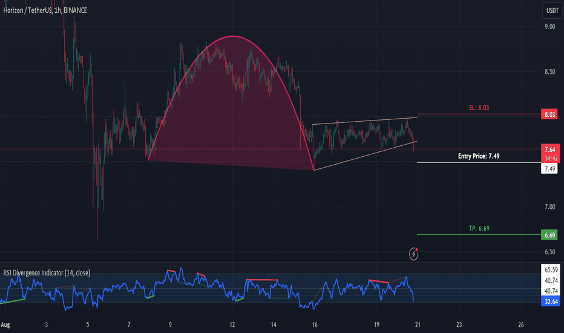Select the SL: 8.03 line label
This screenshot has width=564, height=333.
(x=479, y=108)
